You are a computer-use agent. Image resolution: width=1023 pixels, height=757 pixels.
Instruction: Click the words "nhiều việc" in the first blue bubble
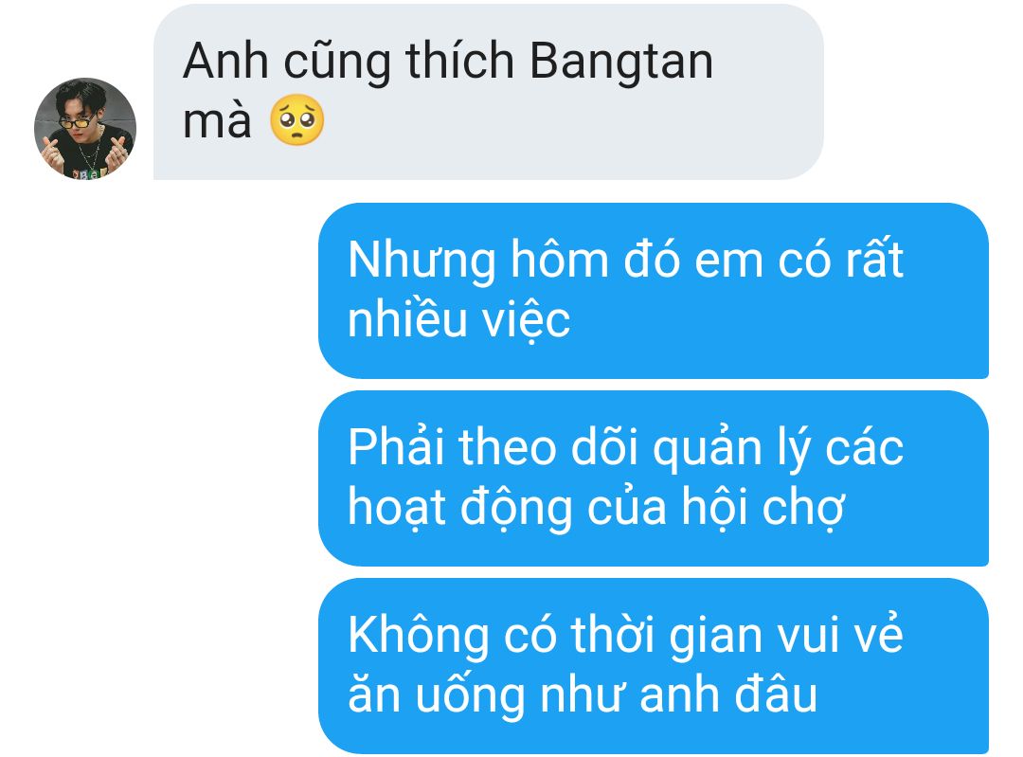(459, 320)
